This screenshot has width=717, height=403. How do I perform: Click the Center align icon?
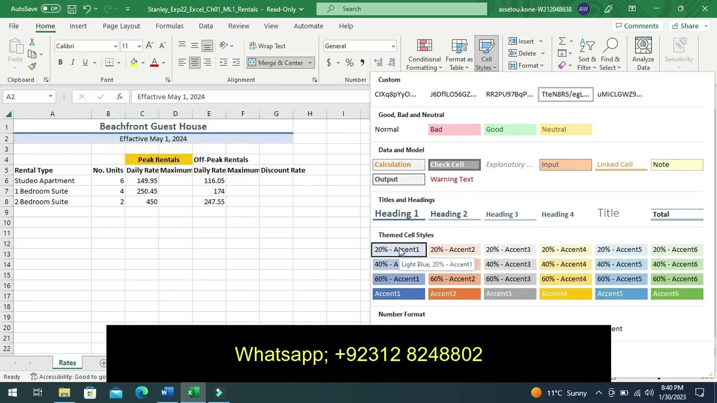tap(194, 63)
